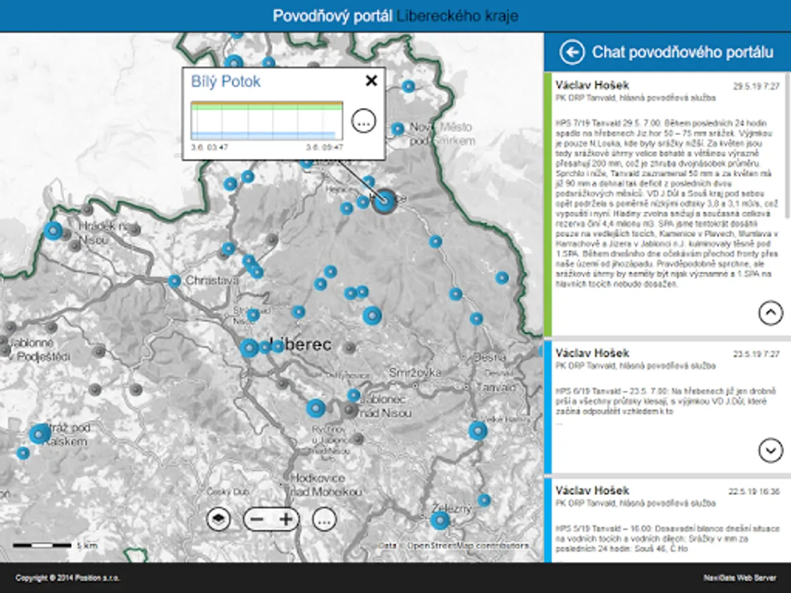This screenshot has height=593, width=791.
Task: Click the blue marker at Železný Brod
Action: [440, 521]
